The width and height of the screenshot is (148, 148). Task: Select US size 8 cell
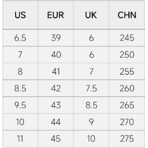[21, 72]
